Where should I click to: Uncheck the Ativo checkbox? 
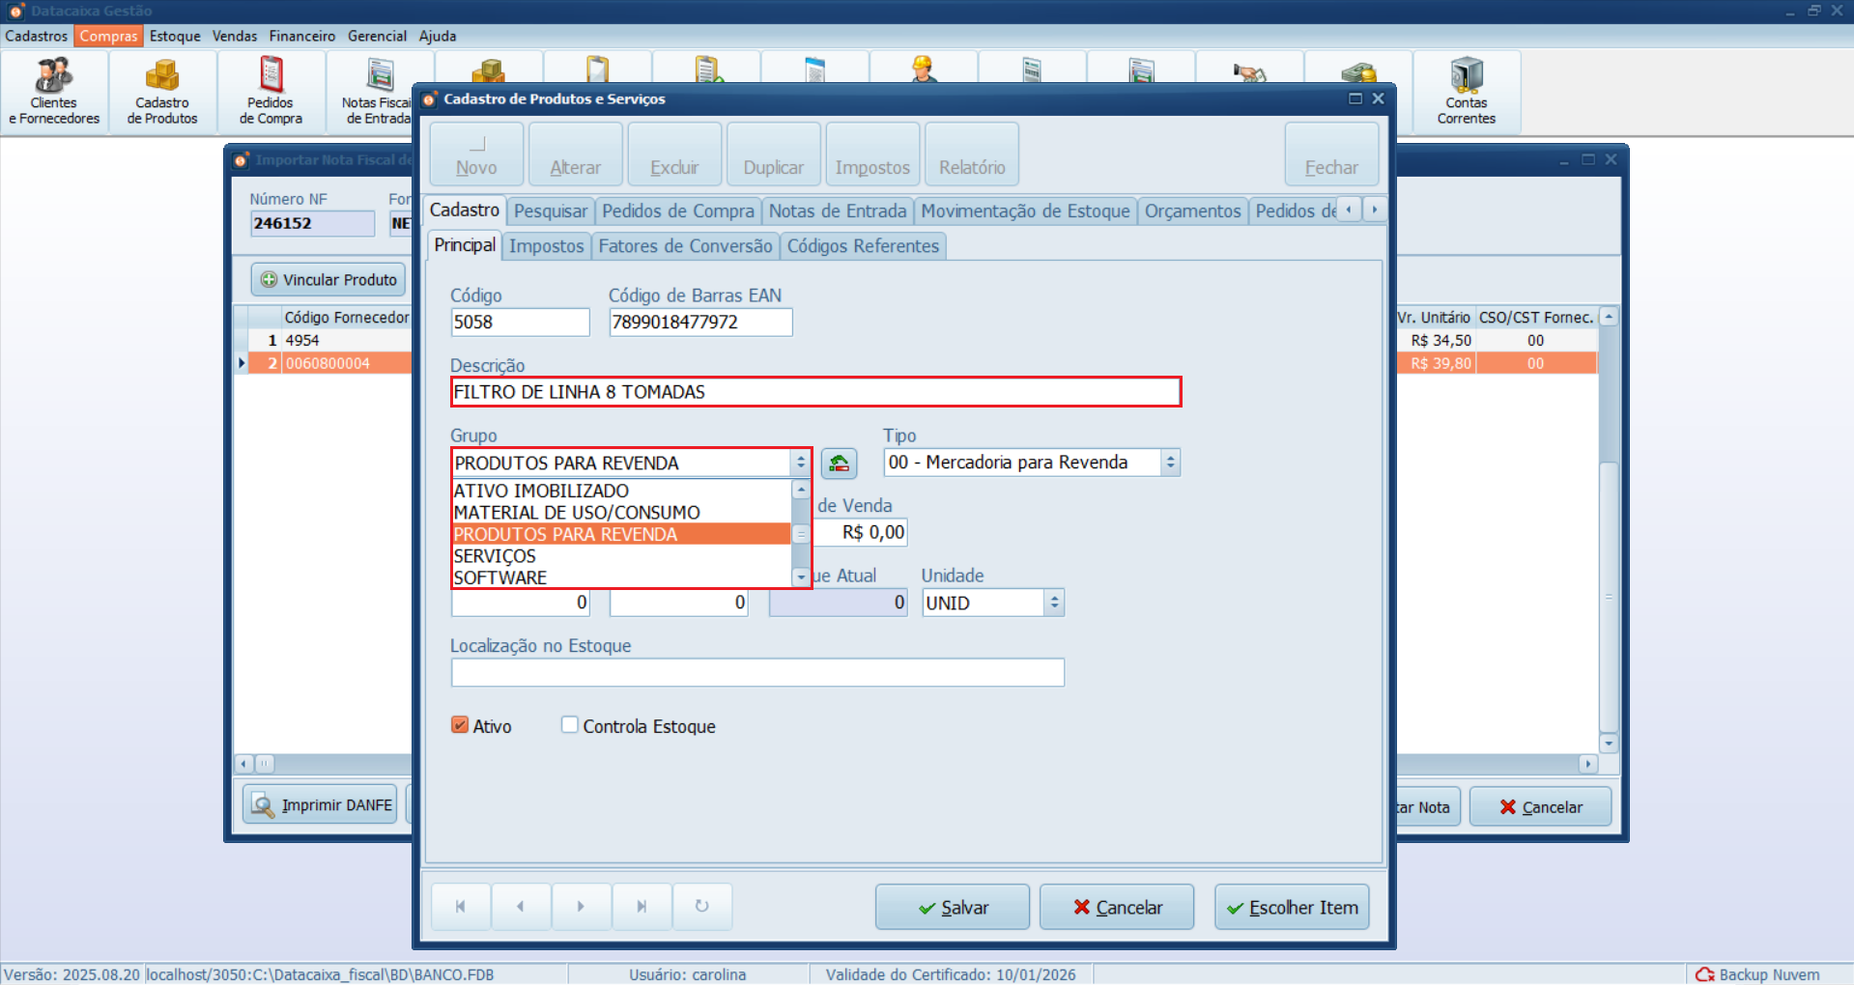tap(460, 725)
